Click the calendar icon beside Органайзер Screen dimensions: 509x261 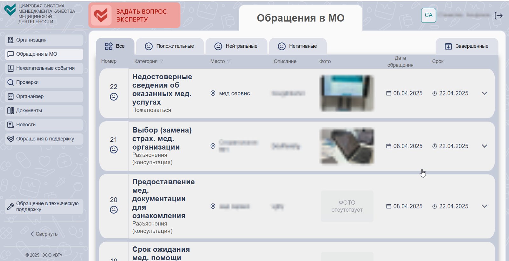[x=10, y=96]
